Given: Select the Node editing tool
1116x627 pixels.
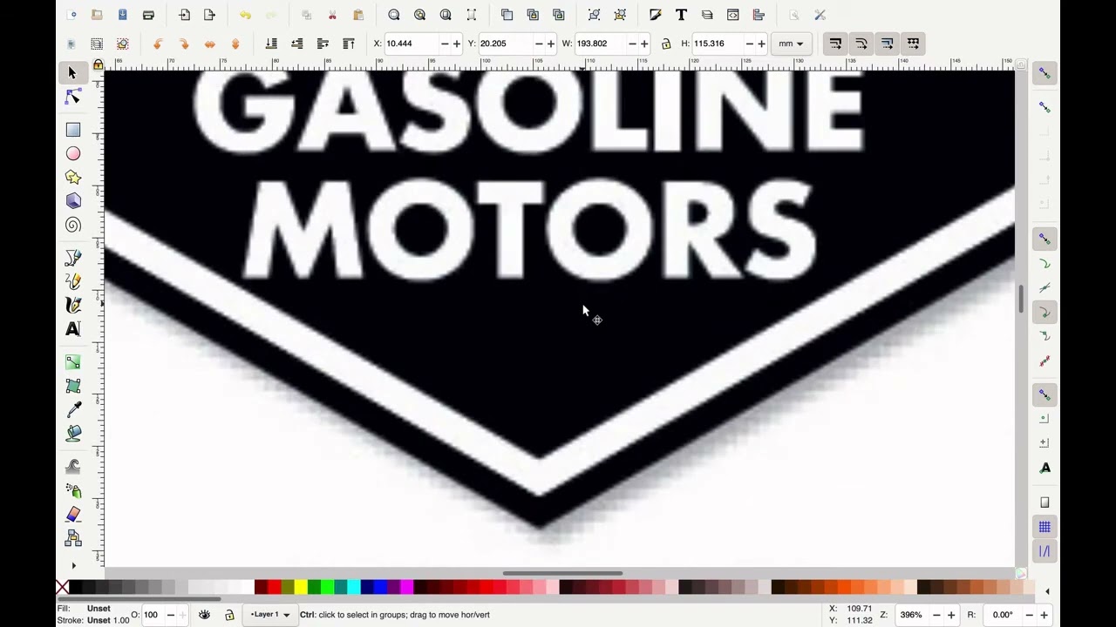Looking at the screenshot, I should click(72, 98).
